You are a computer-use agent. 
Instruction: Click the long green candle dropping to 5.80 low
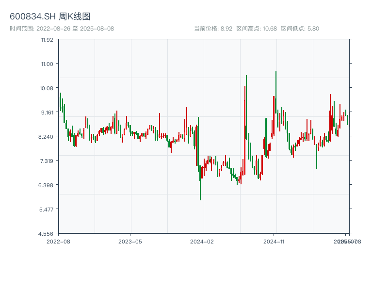point(200,183)
